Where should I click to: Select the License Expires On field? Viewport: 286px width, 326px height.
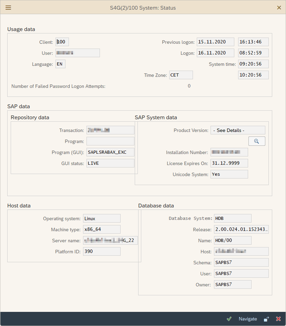229,163
